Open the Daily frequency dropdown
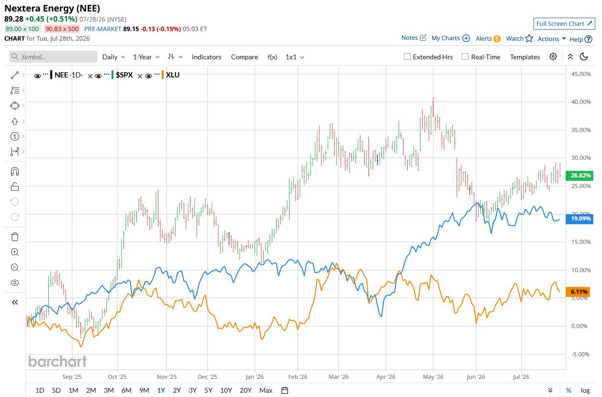 [x=113, y=57]
